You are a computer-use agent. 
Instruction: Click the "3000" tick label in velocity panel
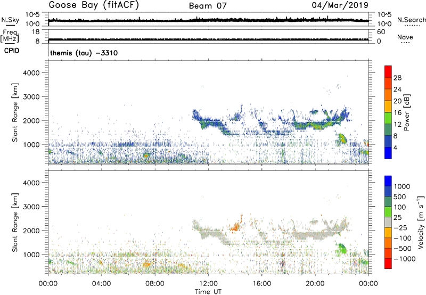[x=31, y=207]
